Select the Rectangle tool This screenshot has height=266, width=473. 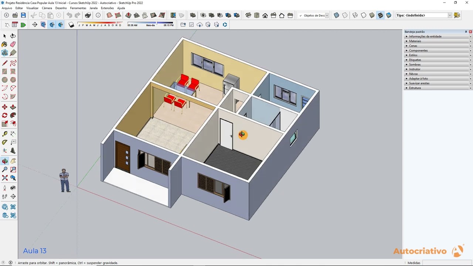click(4, 71)
